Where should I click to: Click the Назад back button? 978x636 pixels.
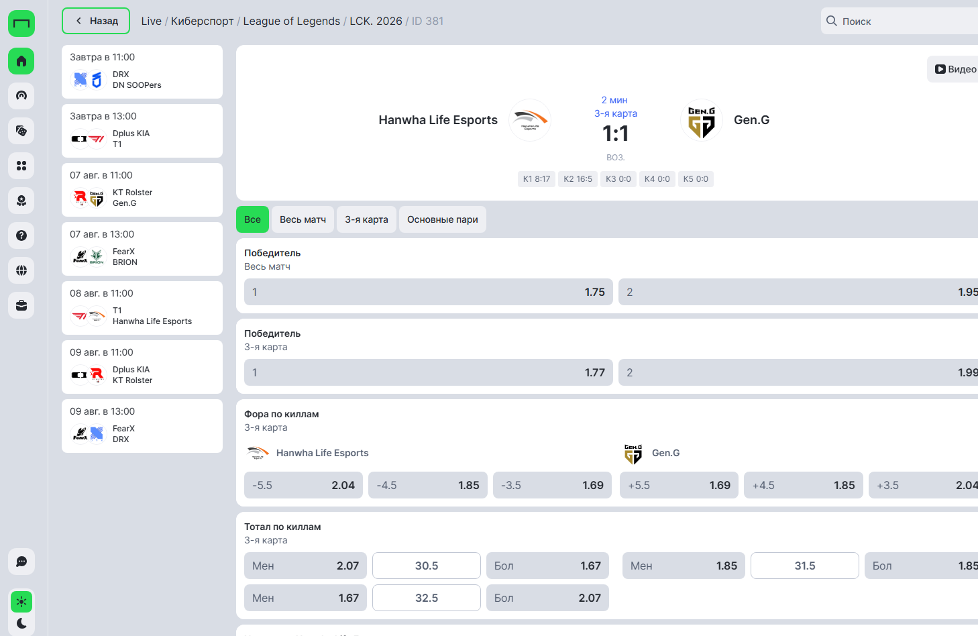(95, 21)
